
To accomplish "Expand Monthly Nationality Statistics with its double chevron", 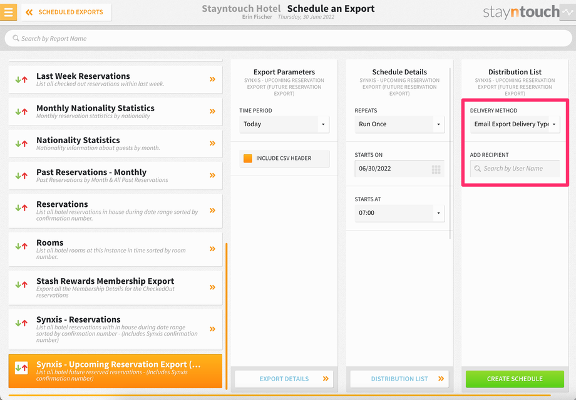I will 212,111.
